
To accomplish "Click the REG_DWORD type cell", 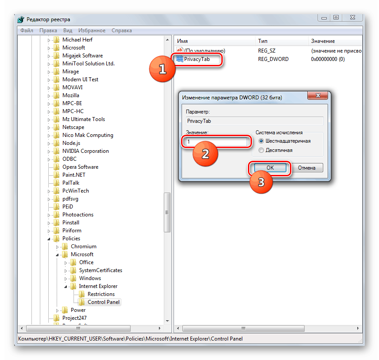I will [273, 59].
